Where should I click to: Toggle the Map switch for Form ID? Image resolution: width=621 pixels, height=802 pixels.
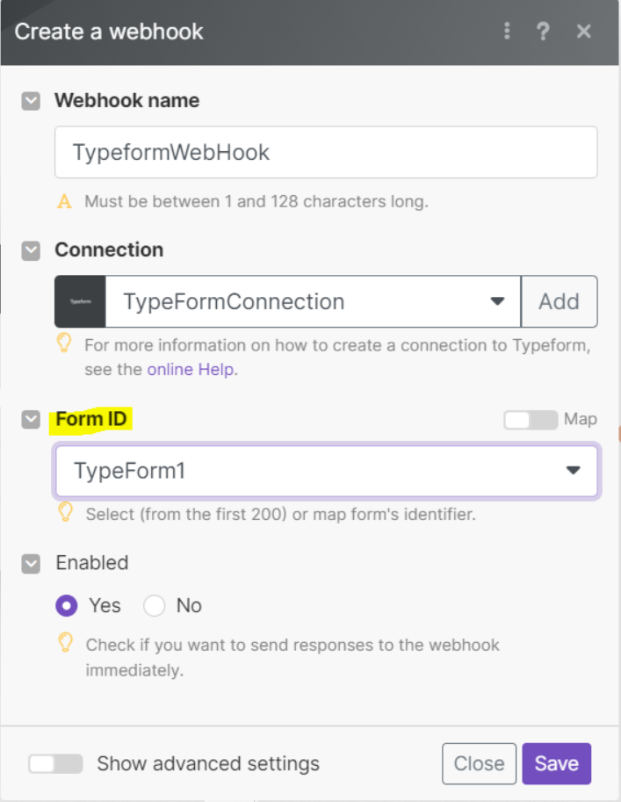tap(531, 420)
